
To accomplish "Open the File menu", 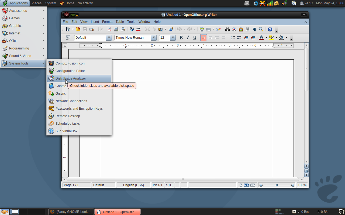I will click(65, 22).
